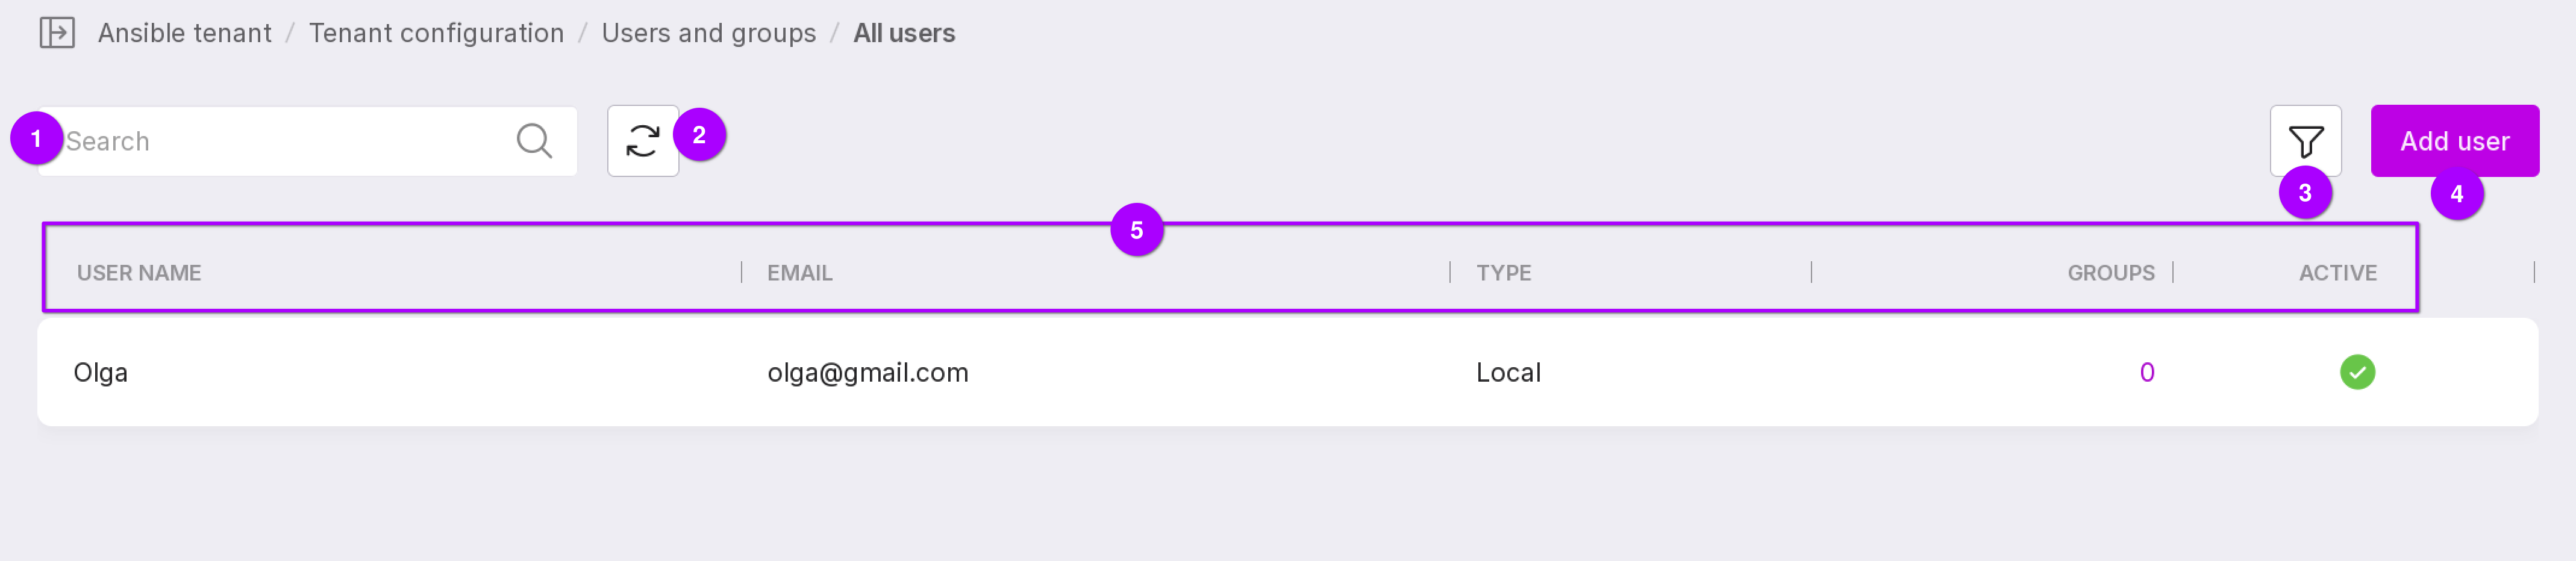
Task: Click the olga@gmail.com email cell
Action: pyautogui.click(x=867, y=372)
